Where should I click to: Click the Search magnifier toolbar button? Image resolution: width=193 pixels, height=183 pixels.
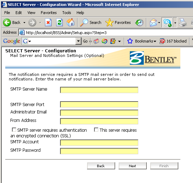coord(91,22)
